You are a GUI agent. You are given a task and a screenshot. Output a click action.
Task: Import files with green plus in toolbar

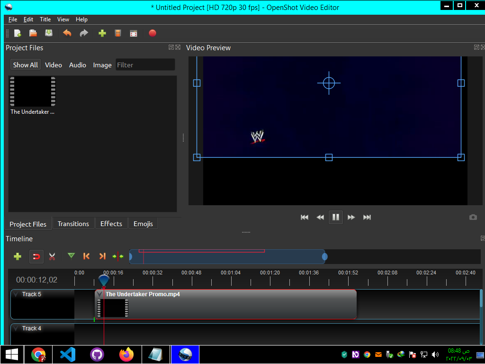coord(102,33)
